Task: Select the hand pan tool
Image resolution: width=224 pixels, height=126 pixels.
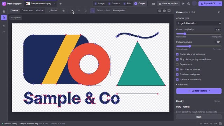Action: [4, 12]
